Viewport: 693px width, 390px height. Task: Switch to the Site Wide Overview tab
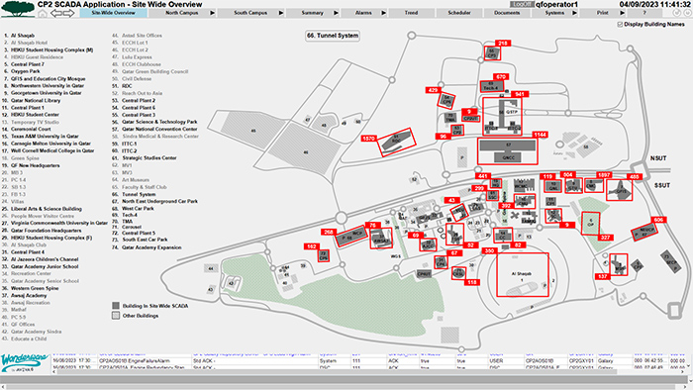114,13
